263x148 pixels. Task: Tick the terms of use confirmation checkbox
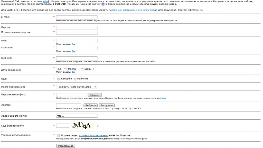pyautogui.click(x=58, y=135)
